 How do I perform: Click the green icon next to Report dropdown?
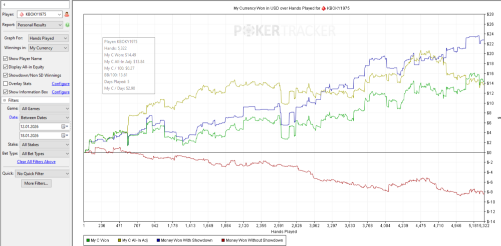point(67,24)
